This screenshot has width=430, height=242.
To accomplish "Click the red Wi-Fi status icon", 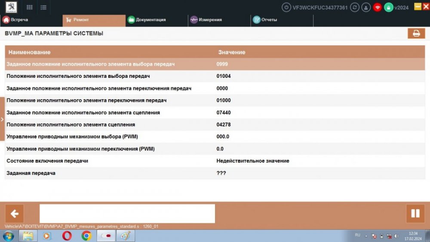I will pos(378,7).
